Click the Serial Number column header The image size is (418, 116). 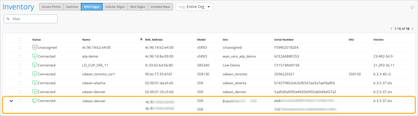pos(284,40)
